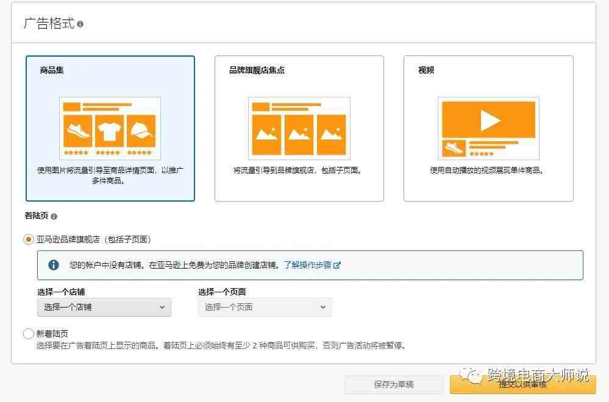
Task: Click the external link icon after 了解操作步骤
Action: (x=337, y=266)
